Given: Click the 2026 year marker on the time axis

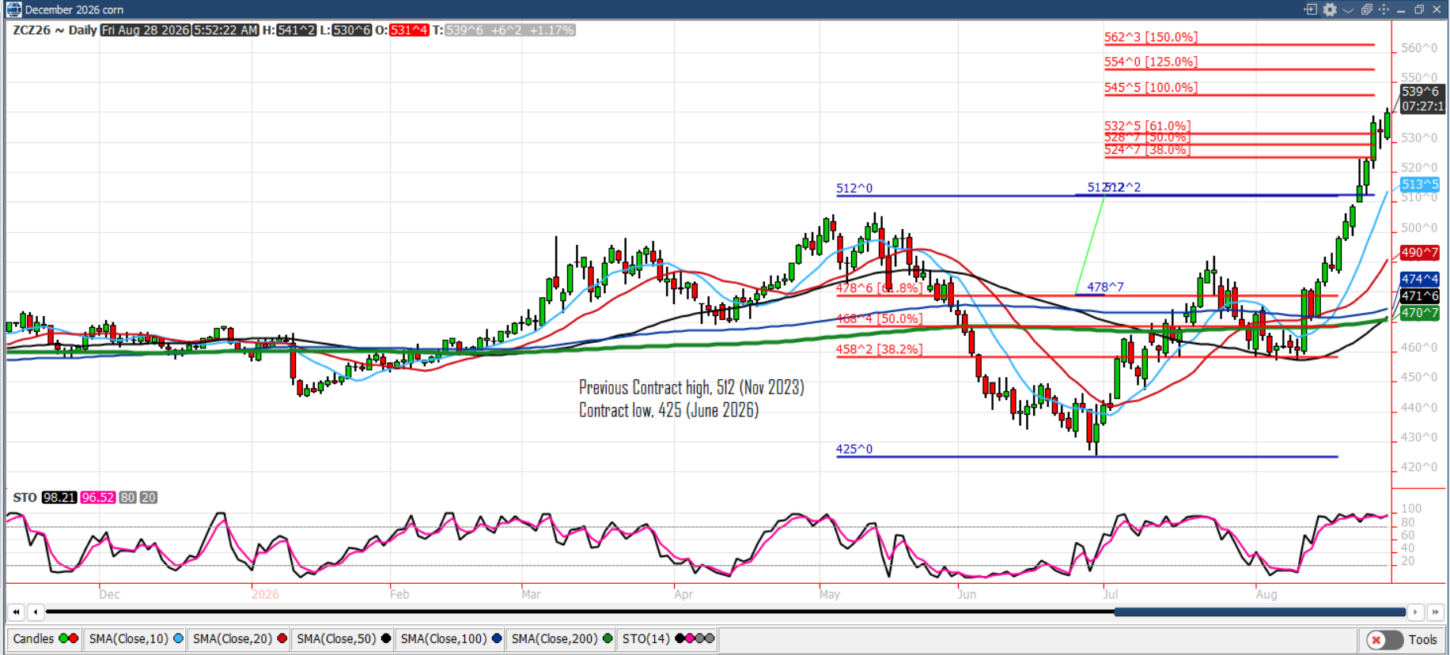Looking at the screenshot, I should click(x=265, y=594).
